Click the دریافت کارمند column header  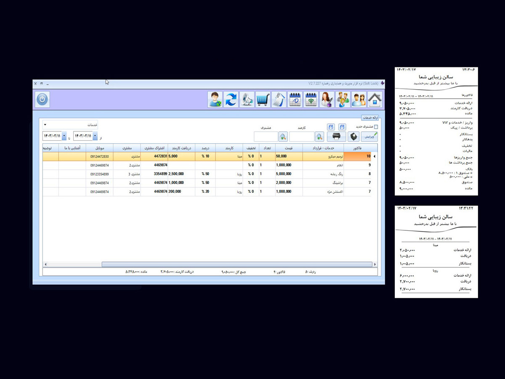click(x=181, y=148)
